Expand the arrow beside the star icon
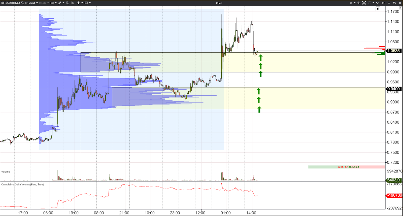 (x=355, y=3)
